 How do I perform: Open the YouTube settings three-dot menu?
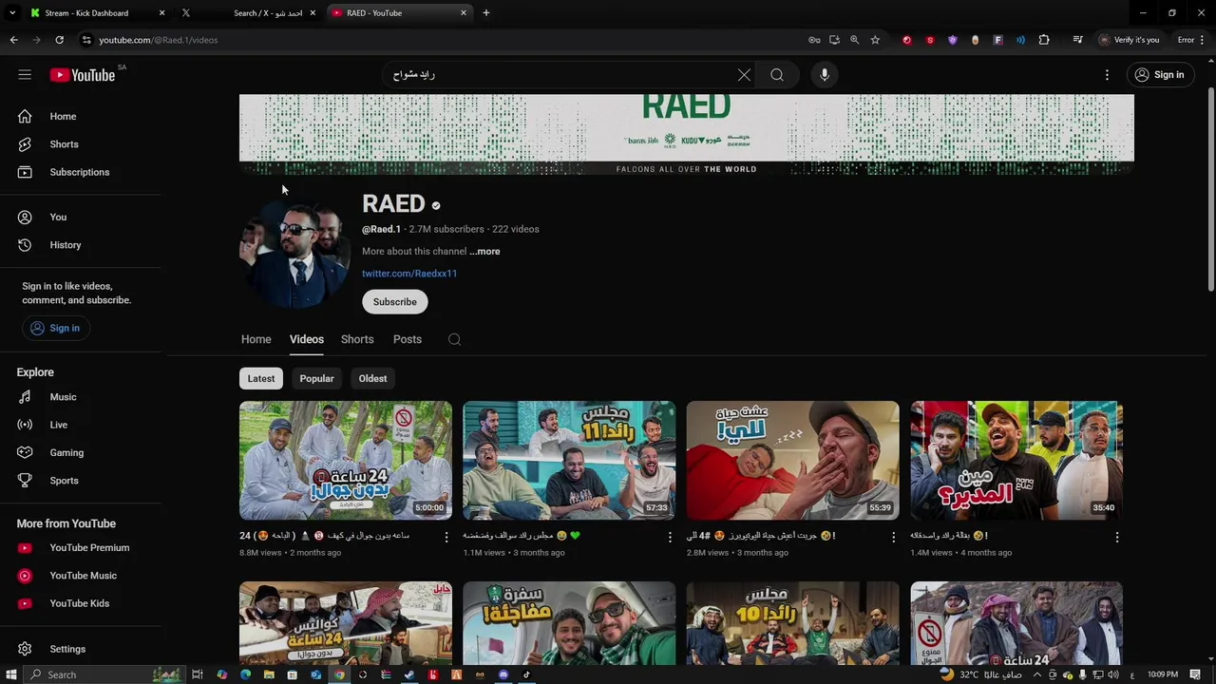(x=1107, y=75)
